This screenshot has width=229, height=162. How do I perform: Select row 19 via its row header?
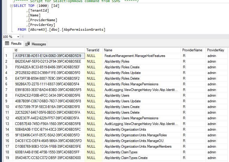click(6, 158)
